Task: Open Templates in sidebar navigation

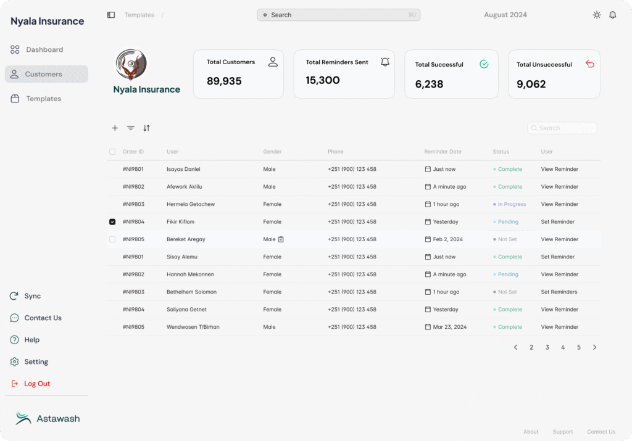Action: 43,99
